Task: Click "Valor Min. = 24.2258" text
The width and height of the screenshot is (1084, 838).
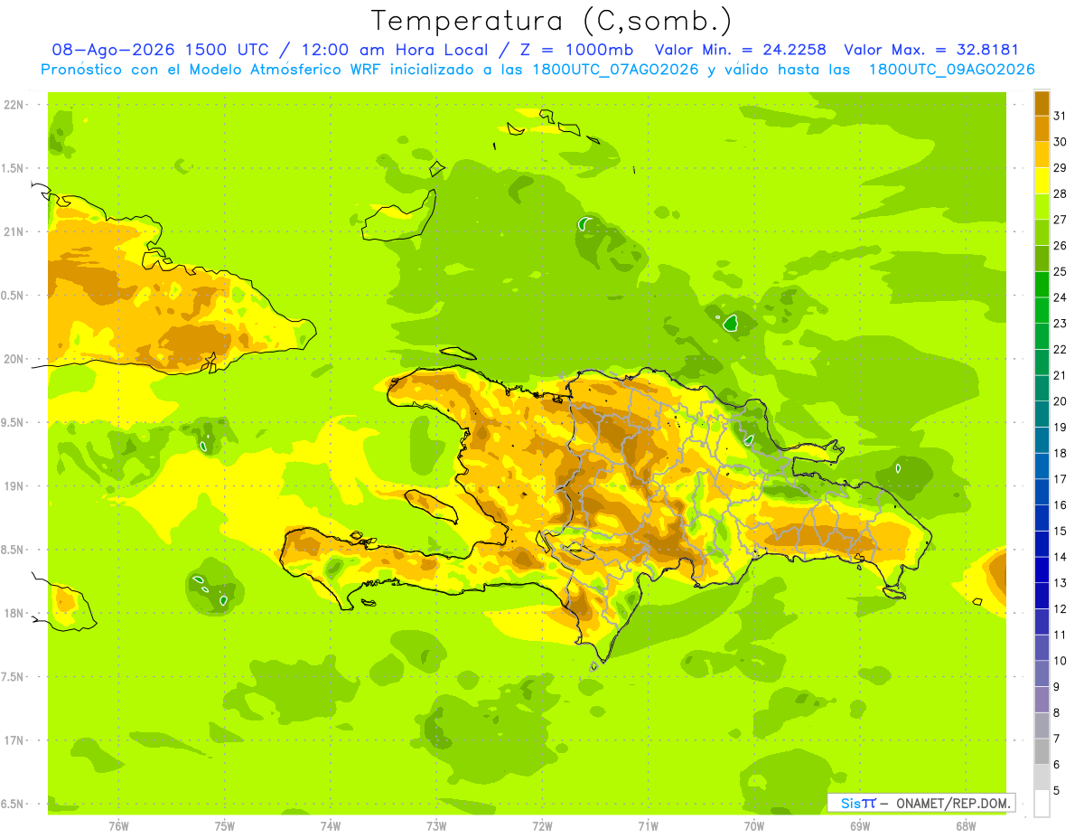Action: coord(741,50)
